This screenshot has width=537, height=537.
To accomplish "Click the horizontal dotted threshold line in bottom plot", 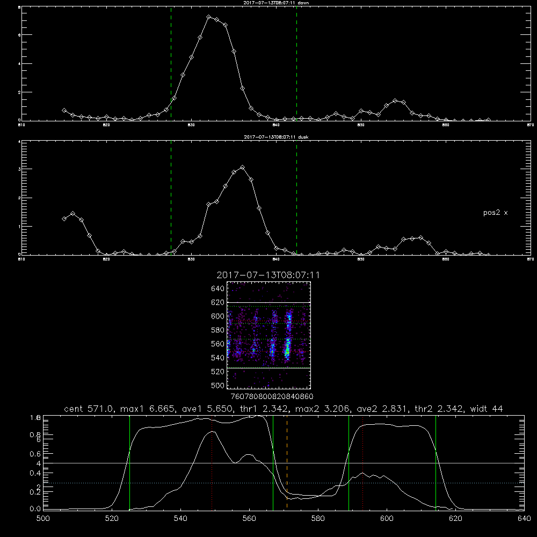I will (284, 483).
